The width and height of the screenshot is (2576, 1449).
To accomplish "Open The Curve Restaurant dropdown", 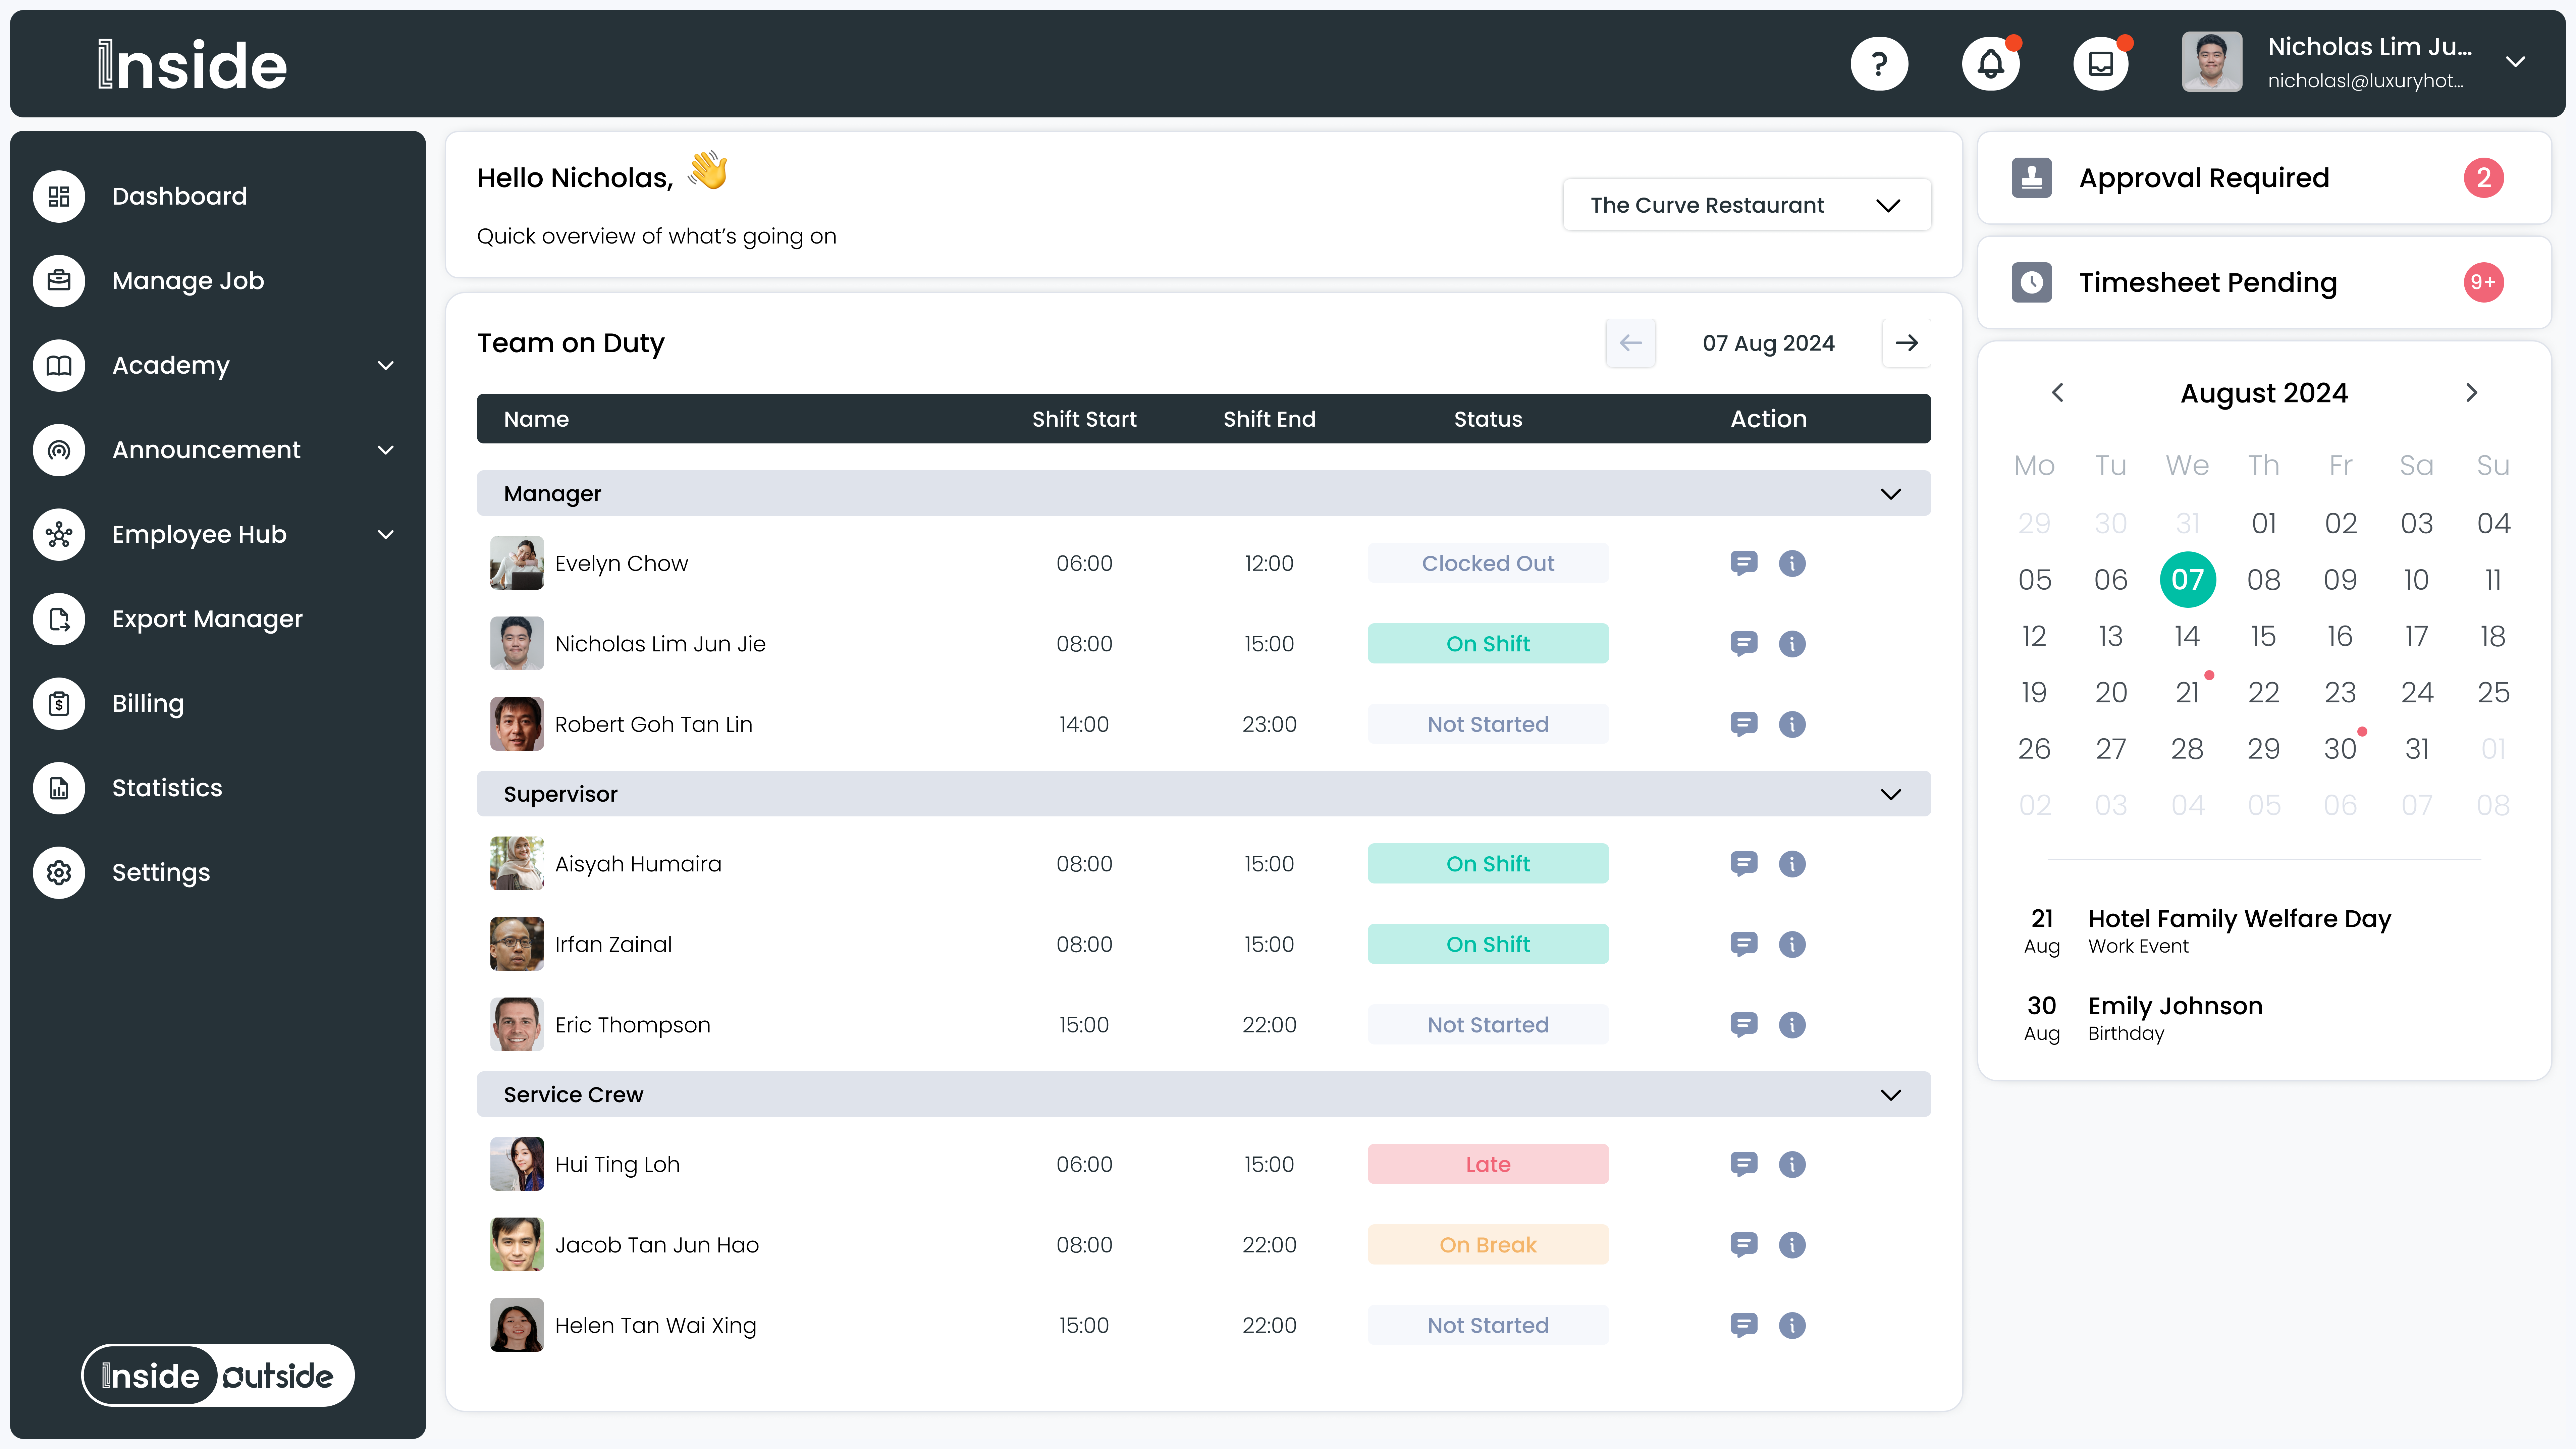I will 1746,205.
